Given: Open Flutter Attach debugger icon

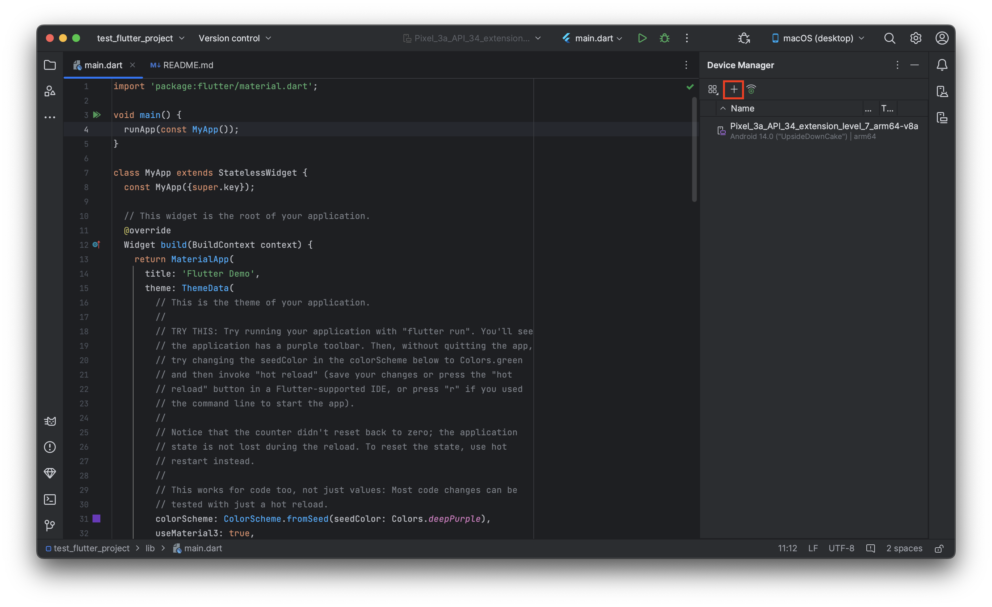Looking at the screenshot, I should 744,38.
